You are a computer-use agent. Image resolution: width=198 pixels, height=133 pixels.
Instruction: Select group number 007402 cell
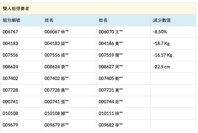click(10, 78)
